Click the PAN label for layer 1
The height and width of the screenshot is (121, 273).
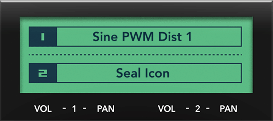click(105, 109)
